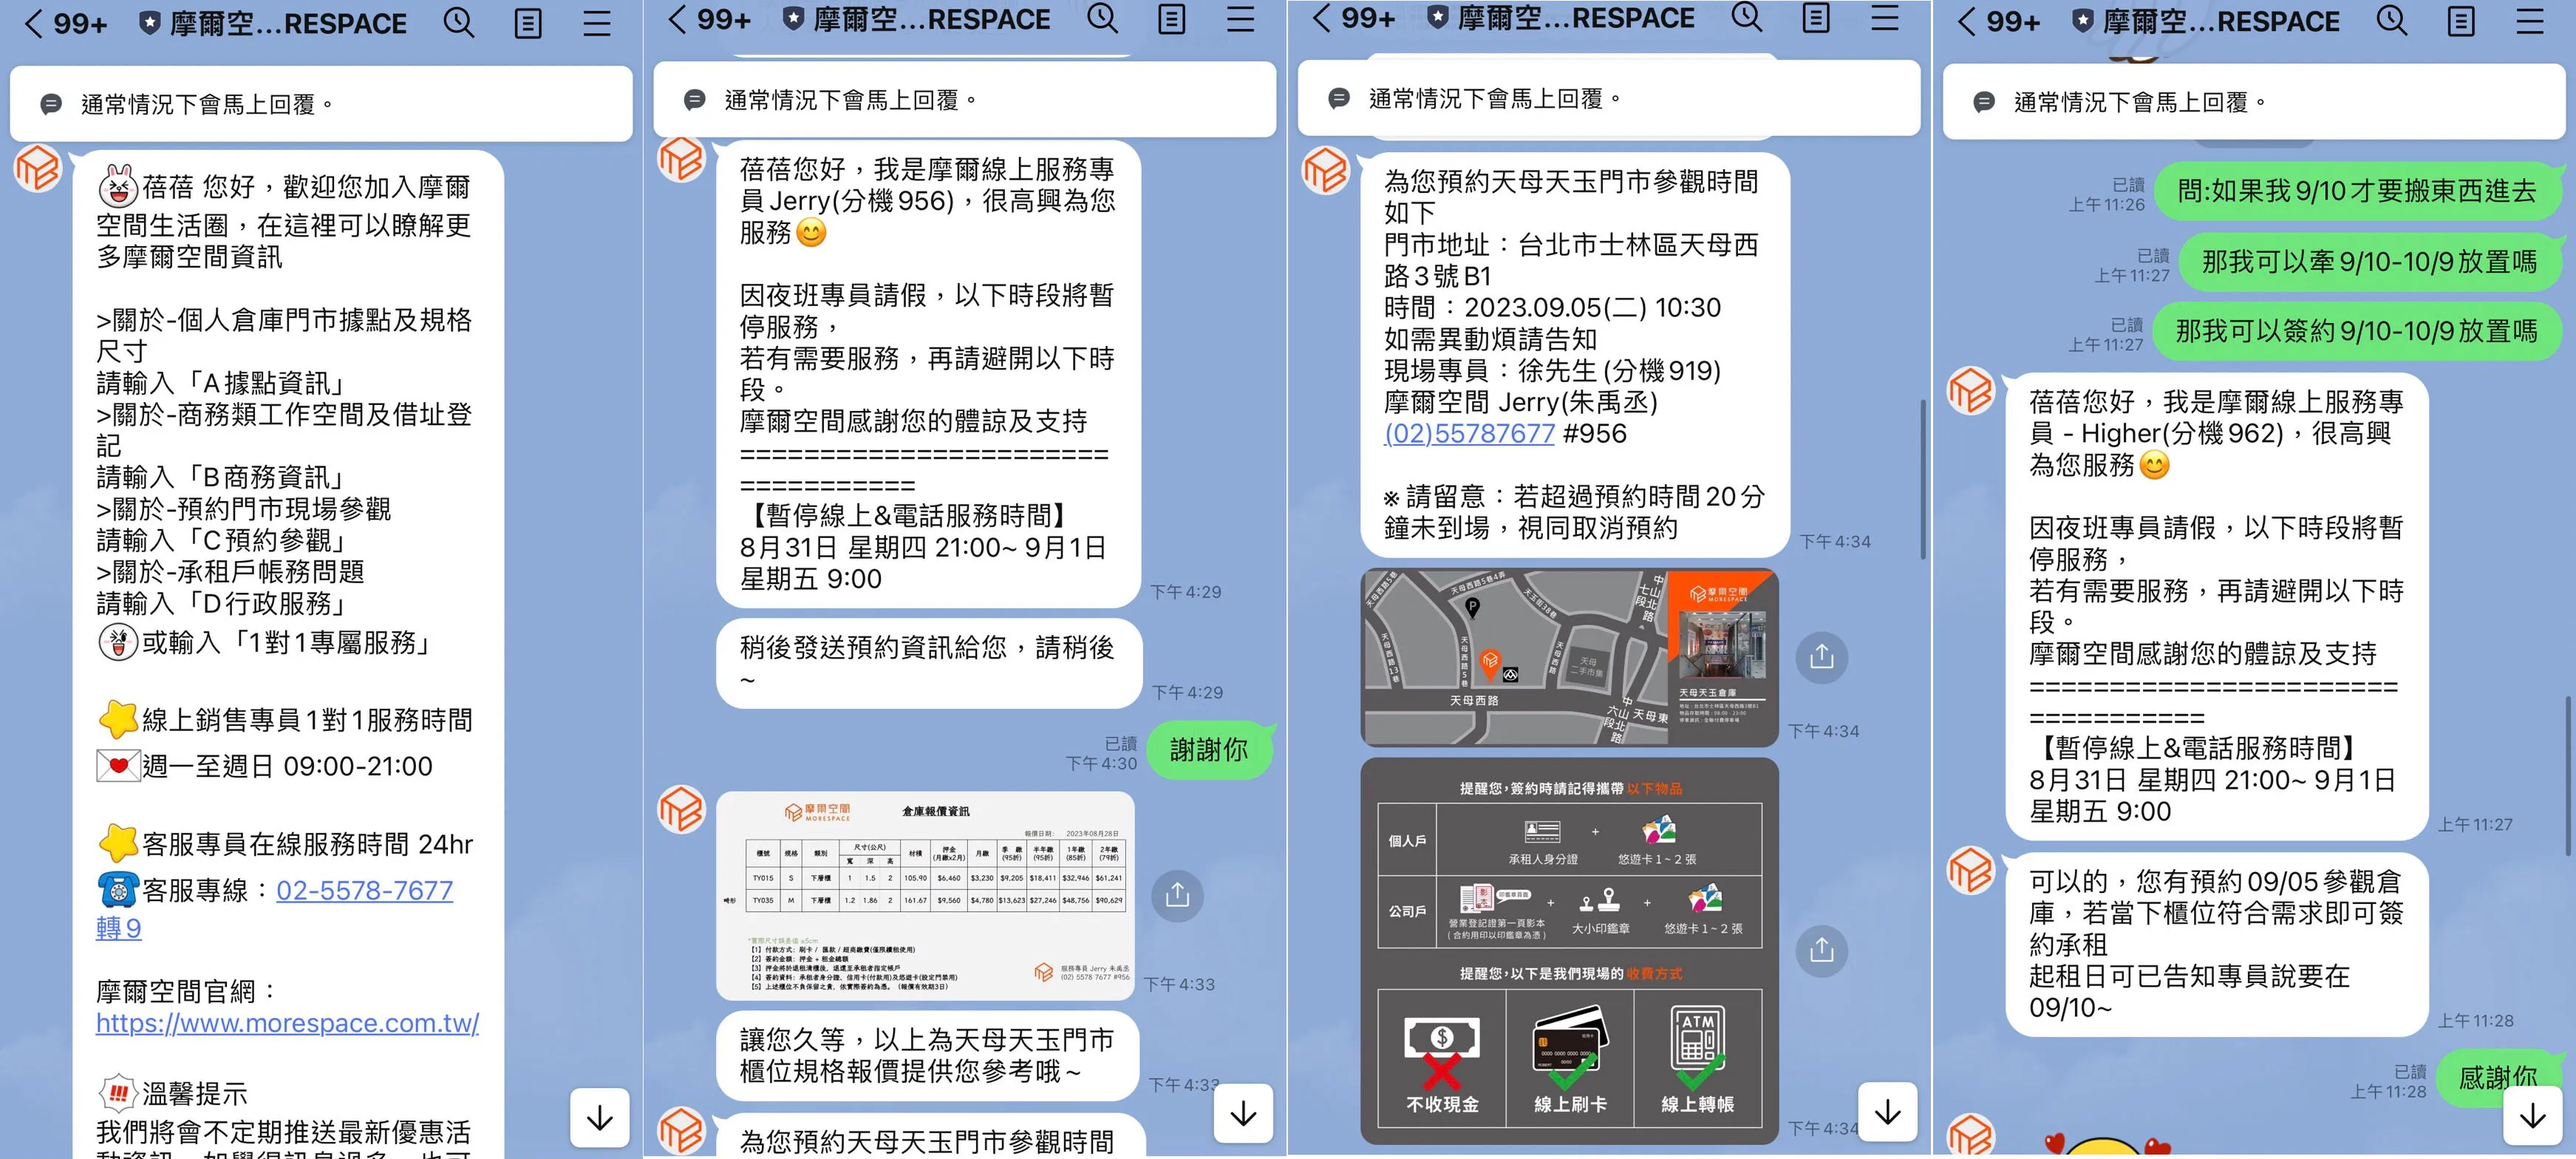This screenshot has width=2576, height=1159.
Task: Jump to latest message in second panel
Action: (x=1244, y=1113)
